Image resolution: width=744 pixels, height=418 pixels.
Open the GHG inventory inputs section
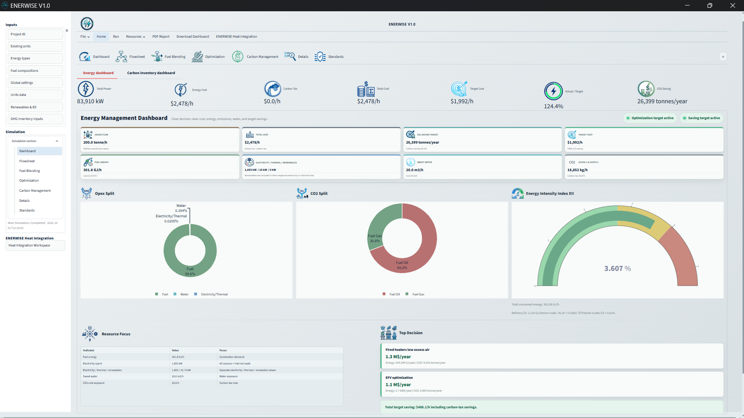pos(35,119)
